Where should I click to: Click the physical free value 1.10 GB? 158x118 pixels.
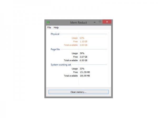(x=83, y=41)
